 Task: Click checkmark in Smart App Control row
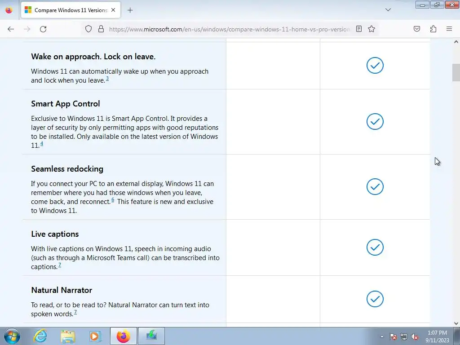pyautogui.click(x=375, y=121)
